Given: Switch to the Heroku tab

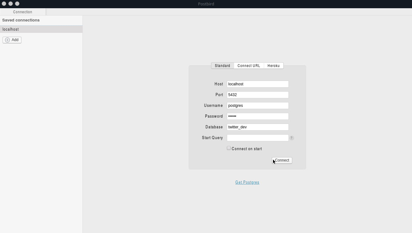Looking at the screenshot, I should coord(274,65).
